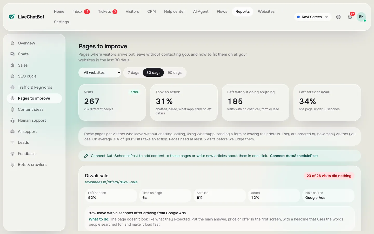Open the Tickets tab
Screen dimensions: 374x234
108,11
